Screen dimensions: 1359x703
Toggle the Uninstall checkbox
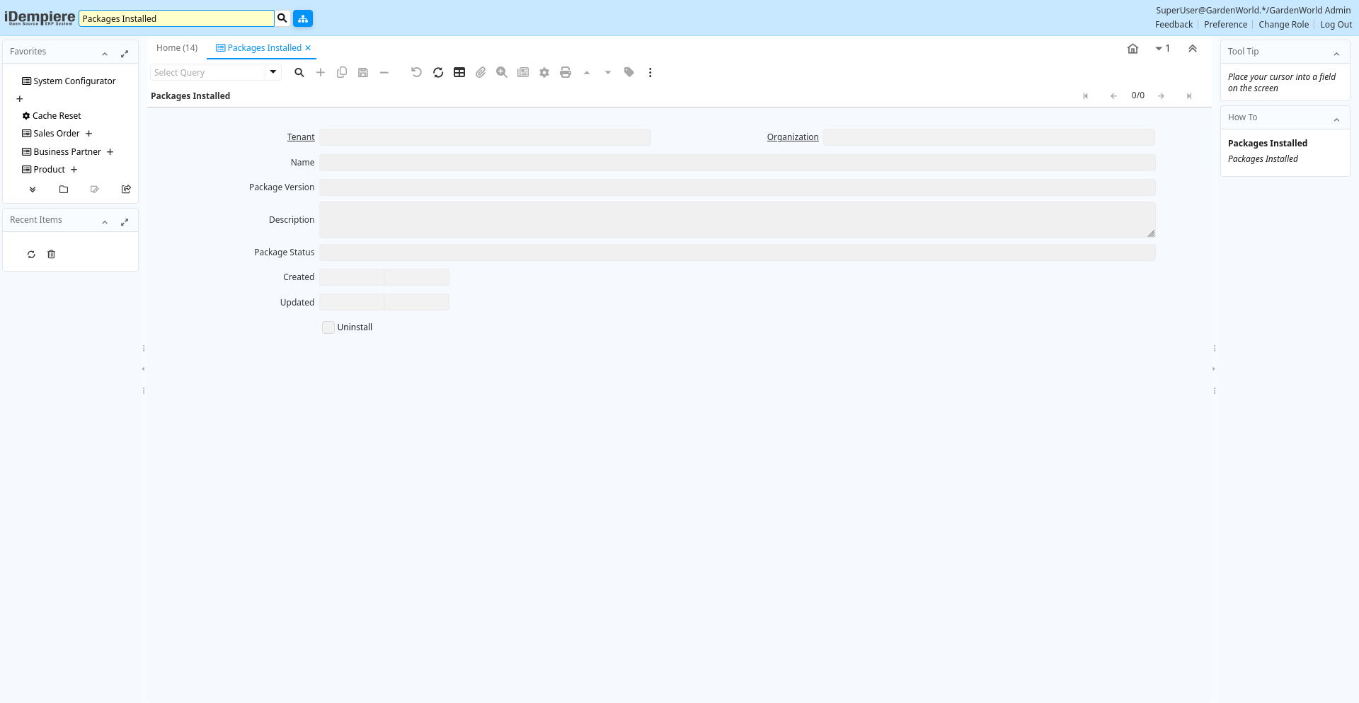point(328,327)
